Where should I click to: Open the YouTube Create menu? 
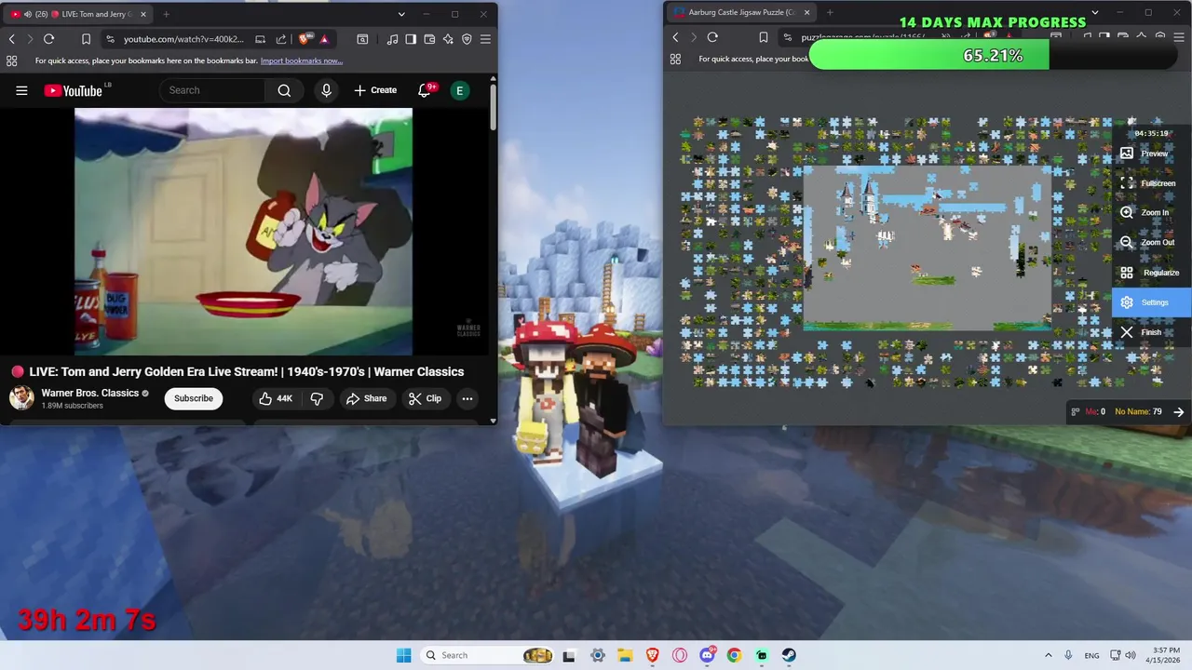point(375,90)
